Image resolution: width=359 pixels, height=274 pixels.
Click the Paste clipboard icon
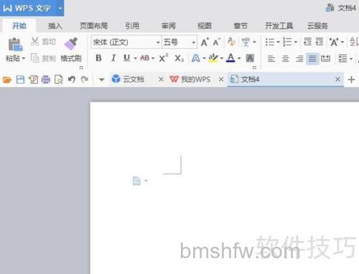(x=15, y=44)
